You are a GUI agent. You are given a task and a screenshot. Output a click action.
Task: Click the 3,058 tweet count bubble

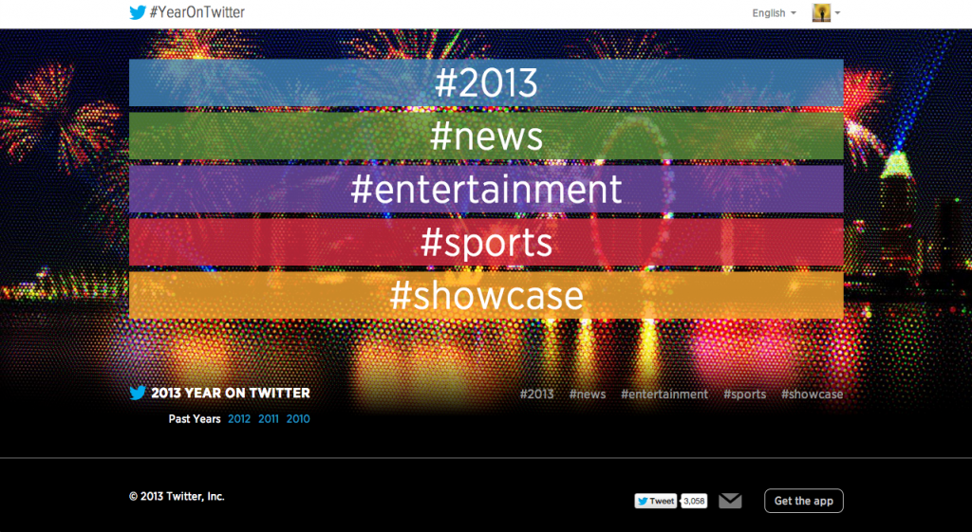click(x=694, y=501)
